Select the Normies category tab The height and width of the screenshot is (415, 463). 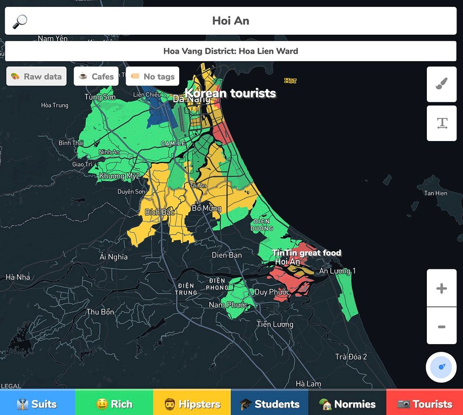coord(347,403)
